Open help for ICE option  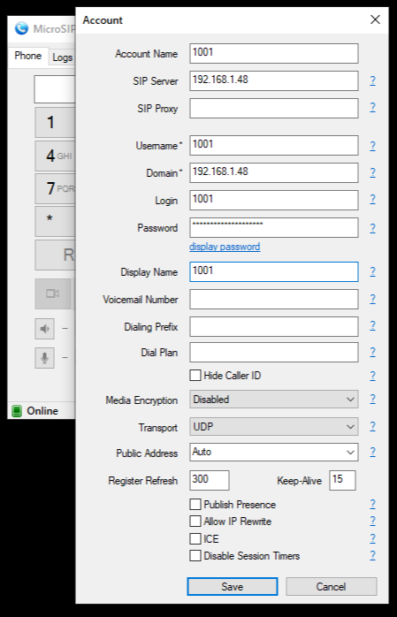click(x=372, y=538)
